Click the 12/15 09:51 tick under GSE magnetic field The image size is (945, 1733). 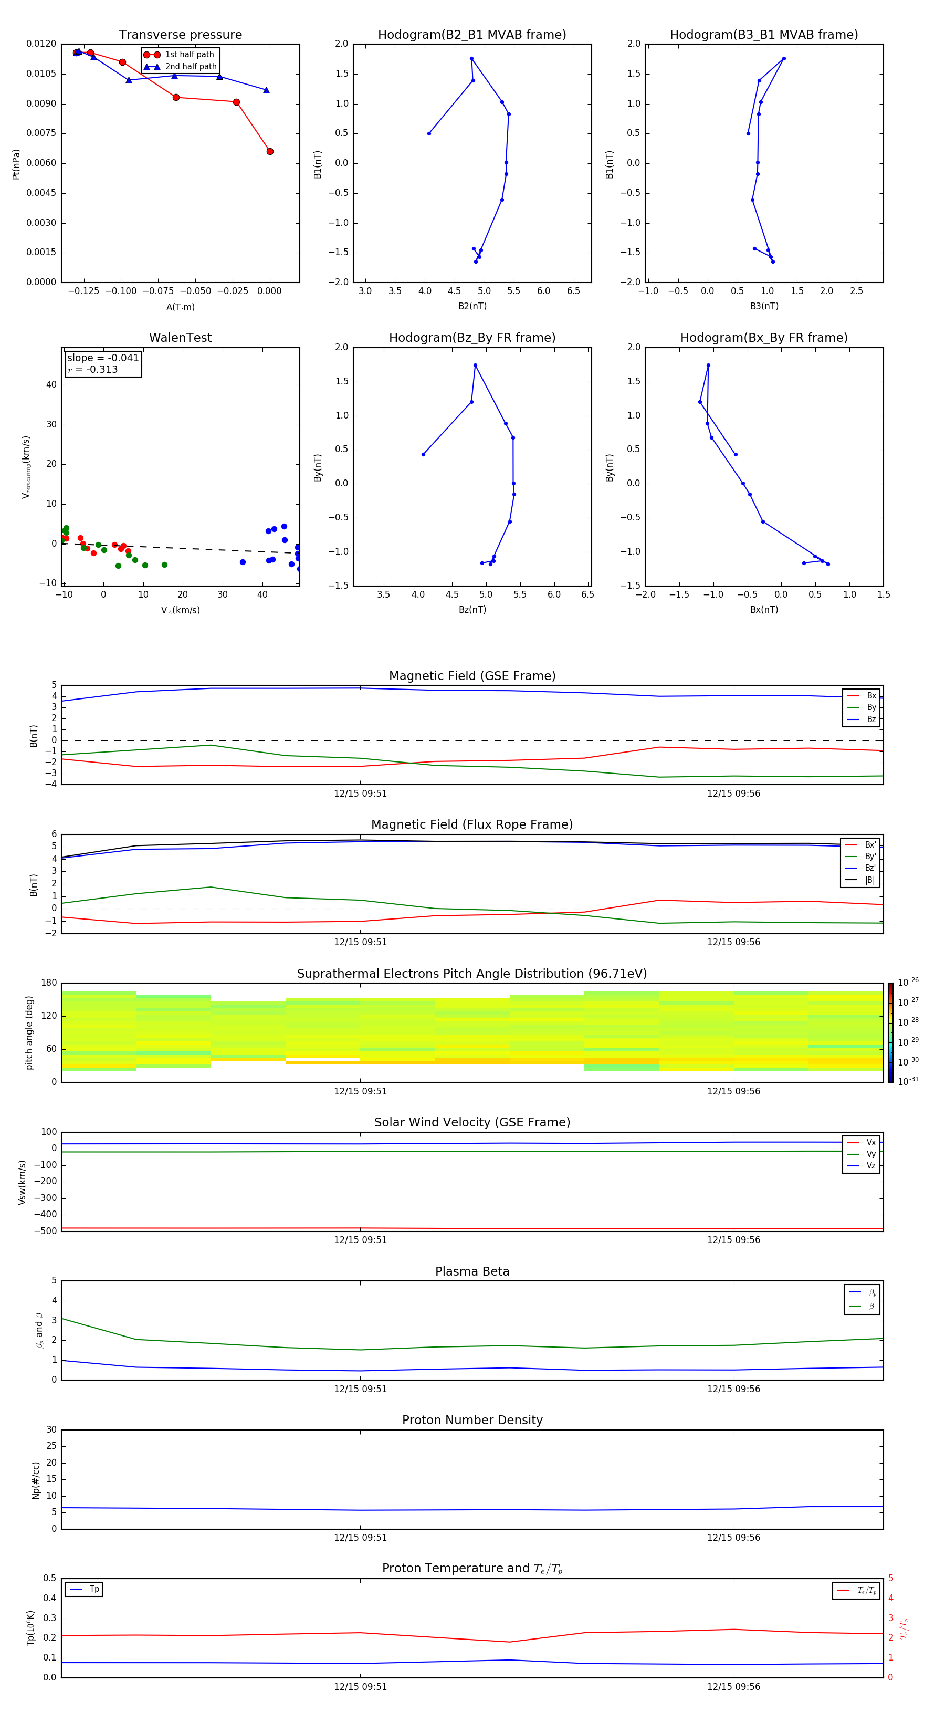pyautogui.click(x=361, y=794)
